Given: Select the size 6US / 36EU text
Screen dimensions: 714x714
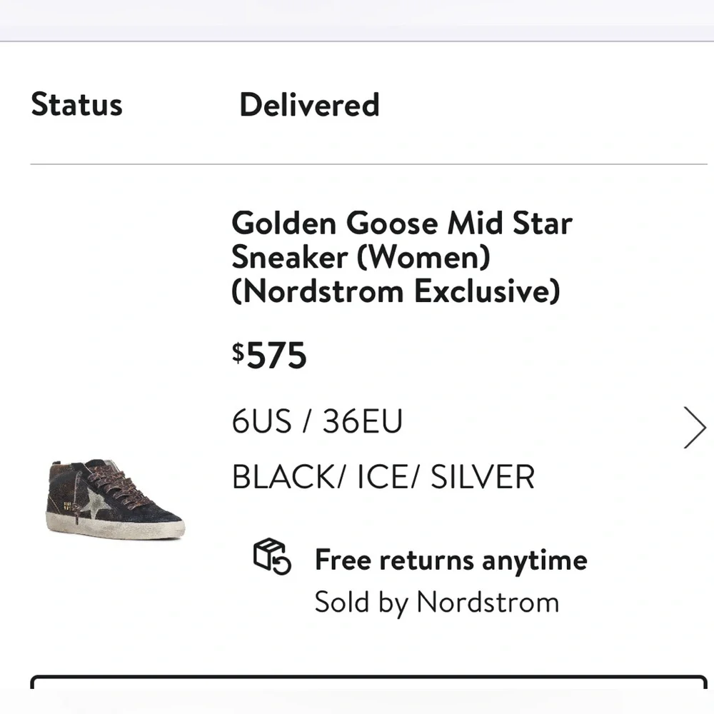Looking at the screenshot, I should tap(316, 421).
